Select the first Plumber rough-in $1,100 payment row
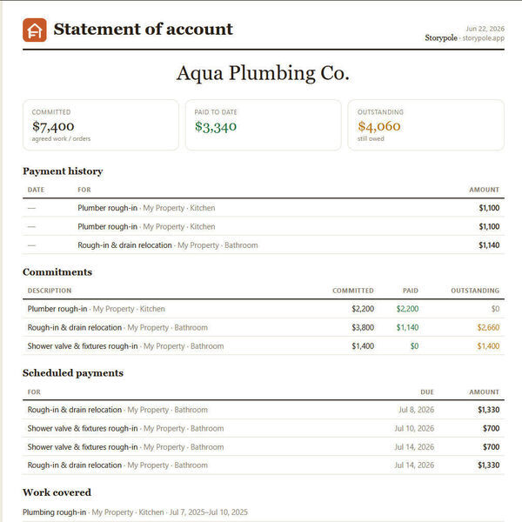 pyautogui.click(x=264, y=208)
